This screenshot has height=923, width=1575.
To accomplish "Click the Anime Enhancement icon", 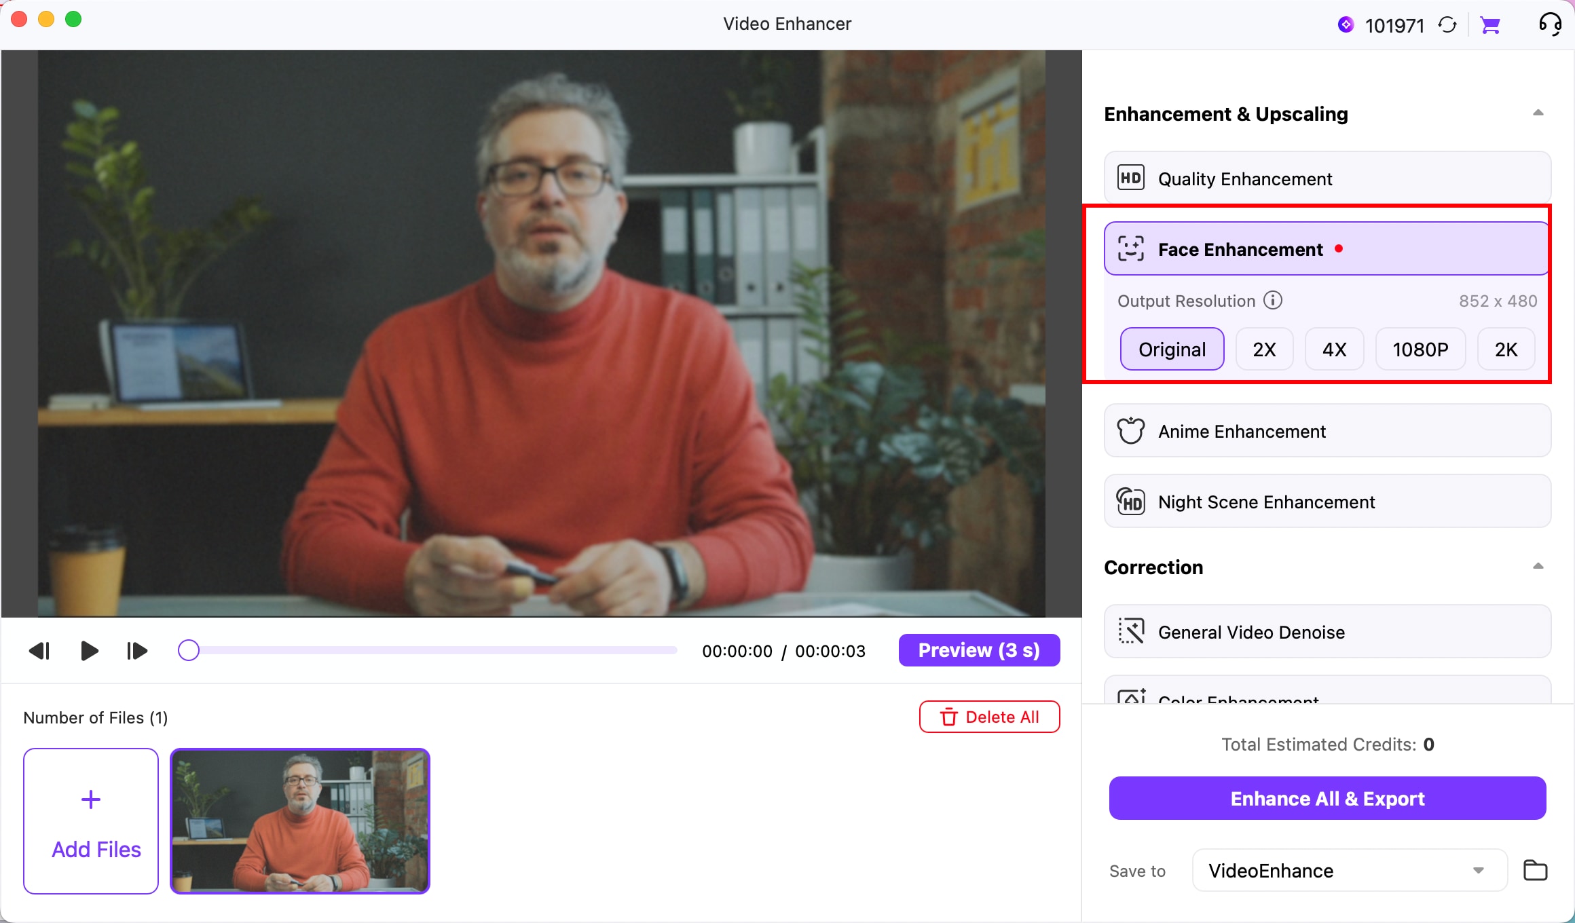I will click(1131, 430).
